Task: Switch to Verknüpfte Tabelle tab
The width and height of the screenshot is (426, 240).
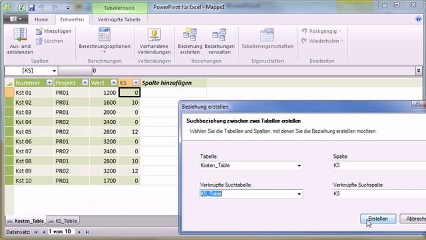Action: point(119,19)
